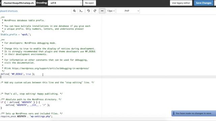Click 'For developers: WordPress debugging mode.' comment
Viewport: 216px width, 121px height.
coord(30,43)
